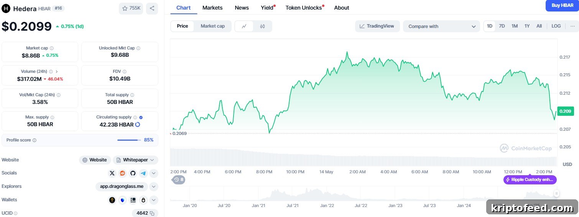Open the GitHub social icon
Viewport: 579px width, 217px height.
(x=133, y=173)
